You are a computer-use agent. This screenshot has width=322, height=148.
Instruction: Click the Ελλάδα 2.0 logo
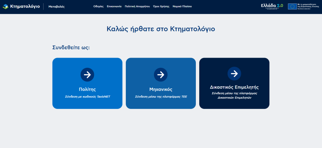pyautogui.click(x=272, y=6)
